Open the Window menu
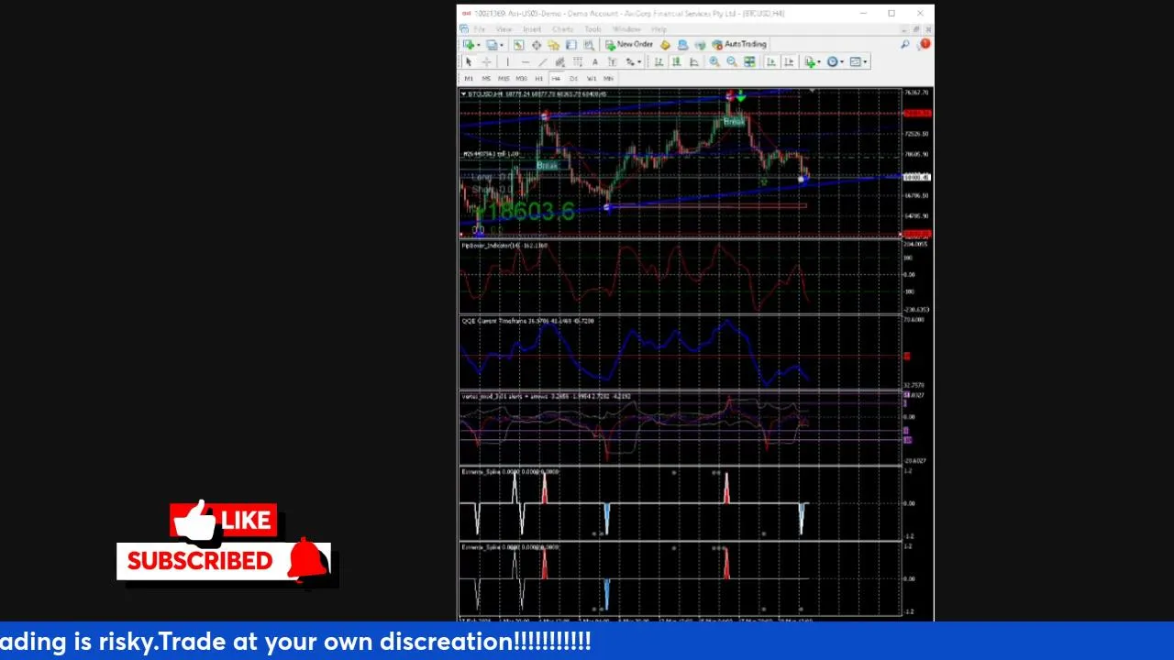 tap(626, 29)
